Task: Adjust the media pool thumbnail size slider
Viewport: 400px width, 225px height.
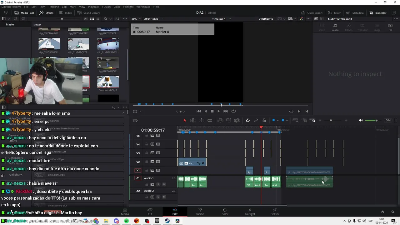Action: [x=62, y=19]
